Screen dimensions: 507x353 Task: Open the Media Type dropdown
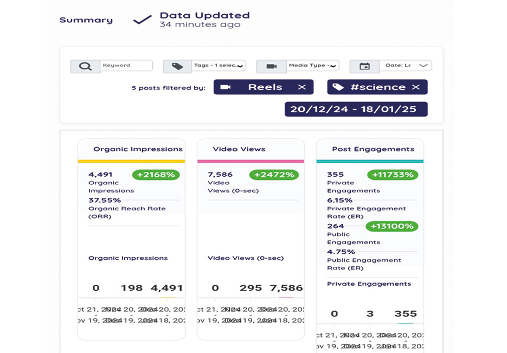313,65
